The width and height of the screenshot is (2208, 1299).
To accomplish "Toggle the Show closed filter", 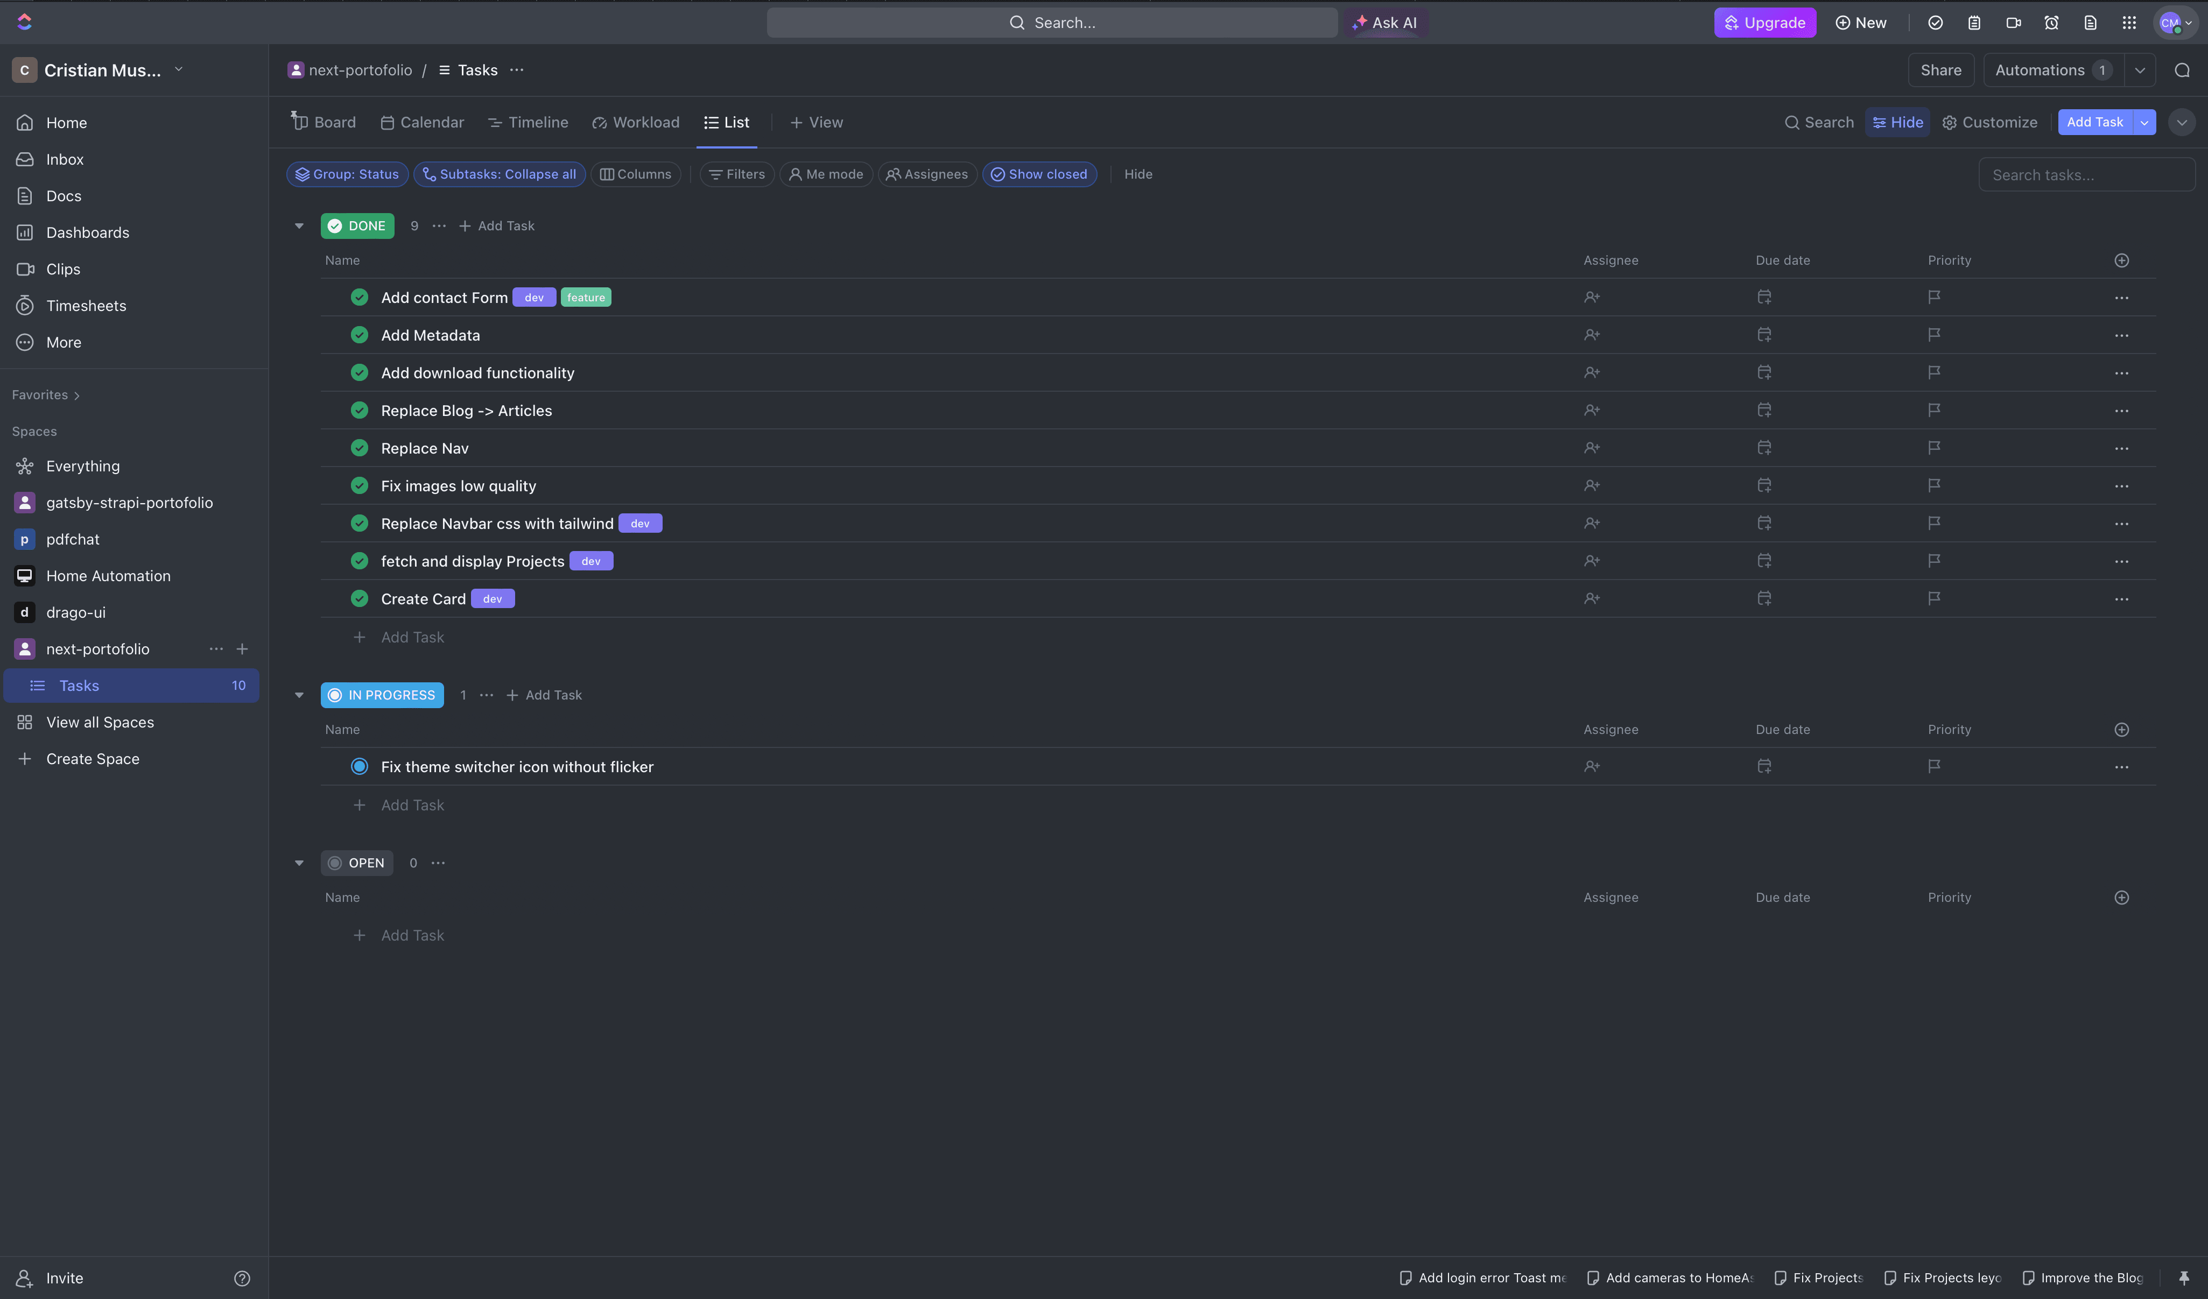I will coord(1039,173).
